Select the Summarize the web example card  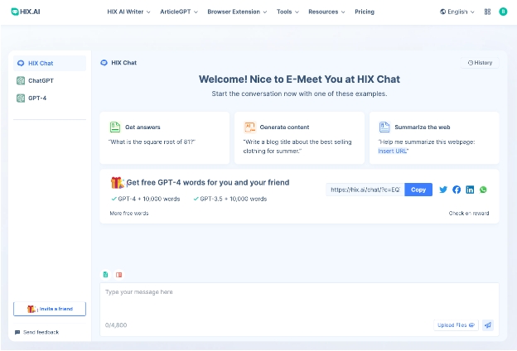(434, 137)
